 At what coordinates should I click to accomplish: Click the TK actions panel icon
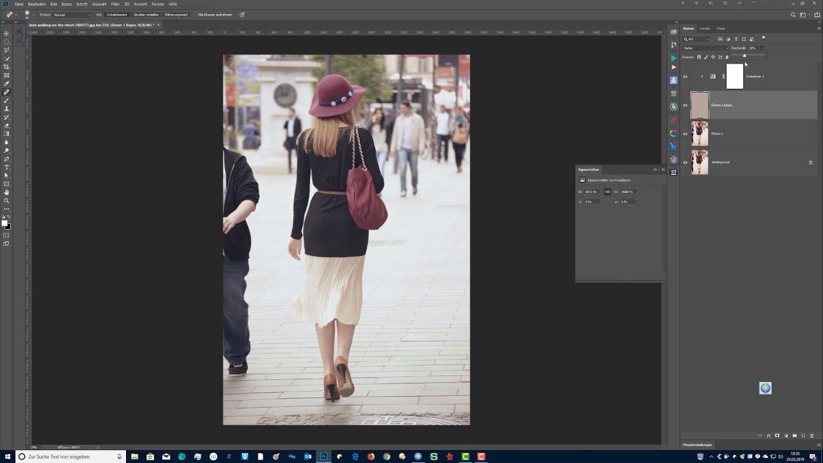[x=674, y=107]
